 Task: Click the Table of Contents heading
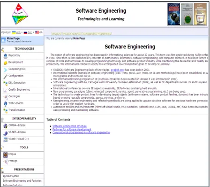point(58,119)
